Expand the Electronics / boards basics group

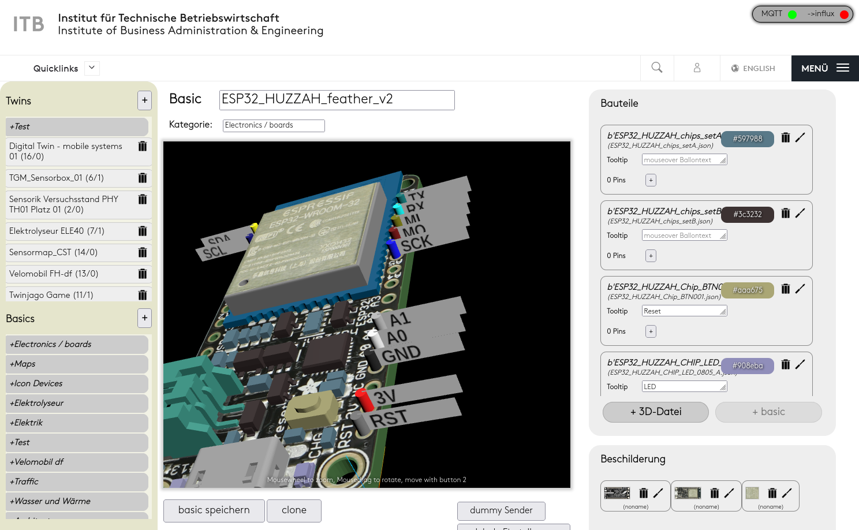(77, 345)
